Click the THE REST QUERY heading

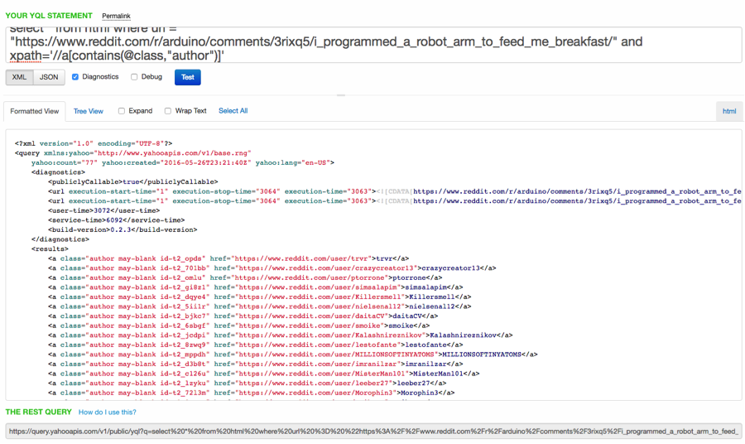point(38,413)
